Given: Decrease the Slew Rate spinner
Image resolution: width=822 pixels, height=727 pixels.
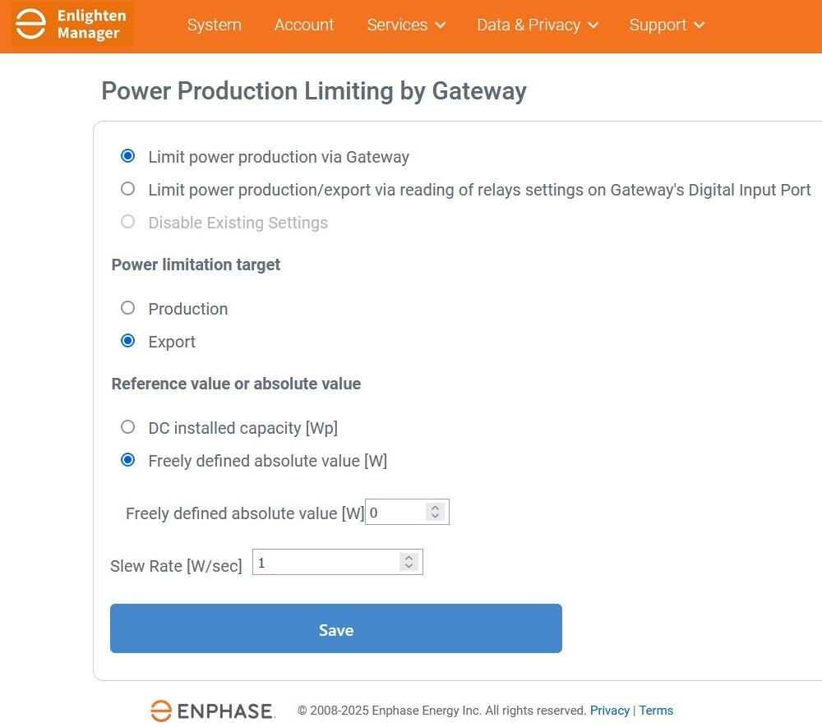Looking at the screenshot, I should [409, 566].
